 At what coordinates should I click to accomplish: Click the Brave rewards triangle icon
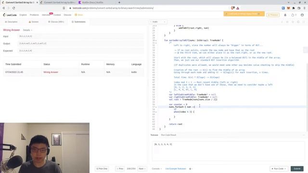coord(238,8)
